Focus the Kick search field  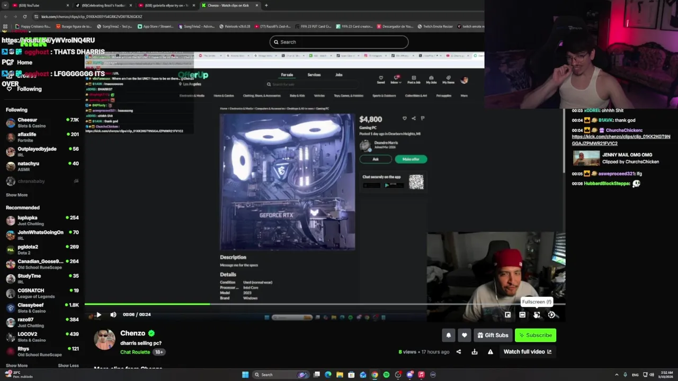click(x=339, y=42)
